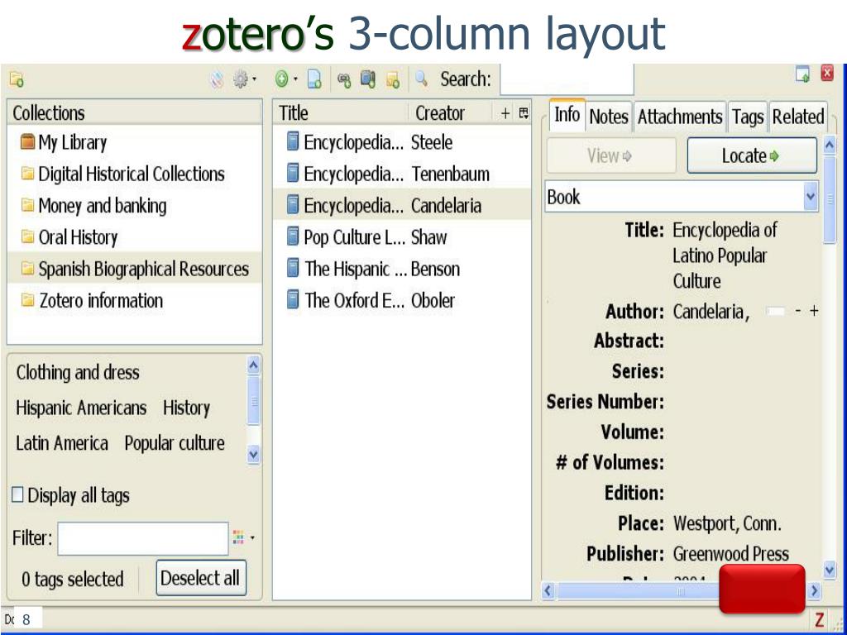Viewport: 847px width, 635px height.
Task: Enable the Display all tags checkbox
Action: [17, 494]
